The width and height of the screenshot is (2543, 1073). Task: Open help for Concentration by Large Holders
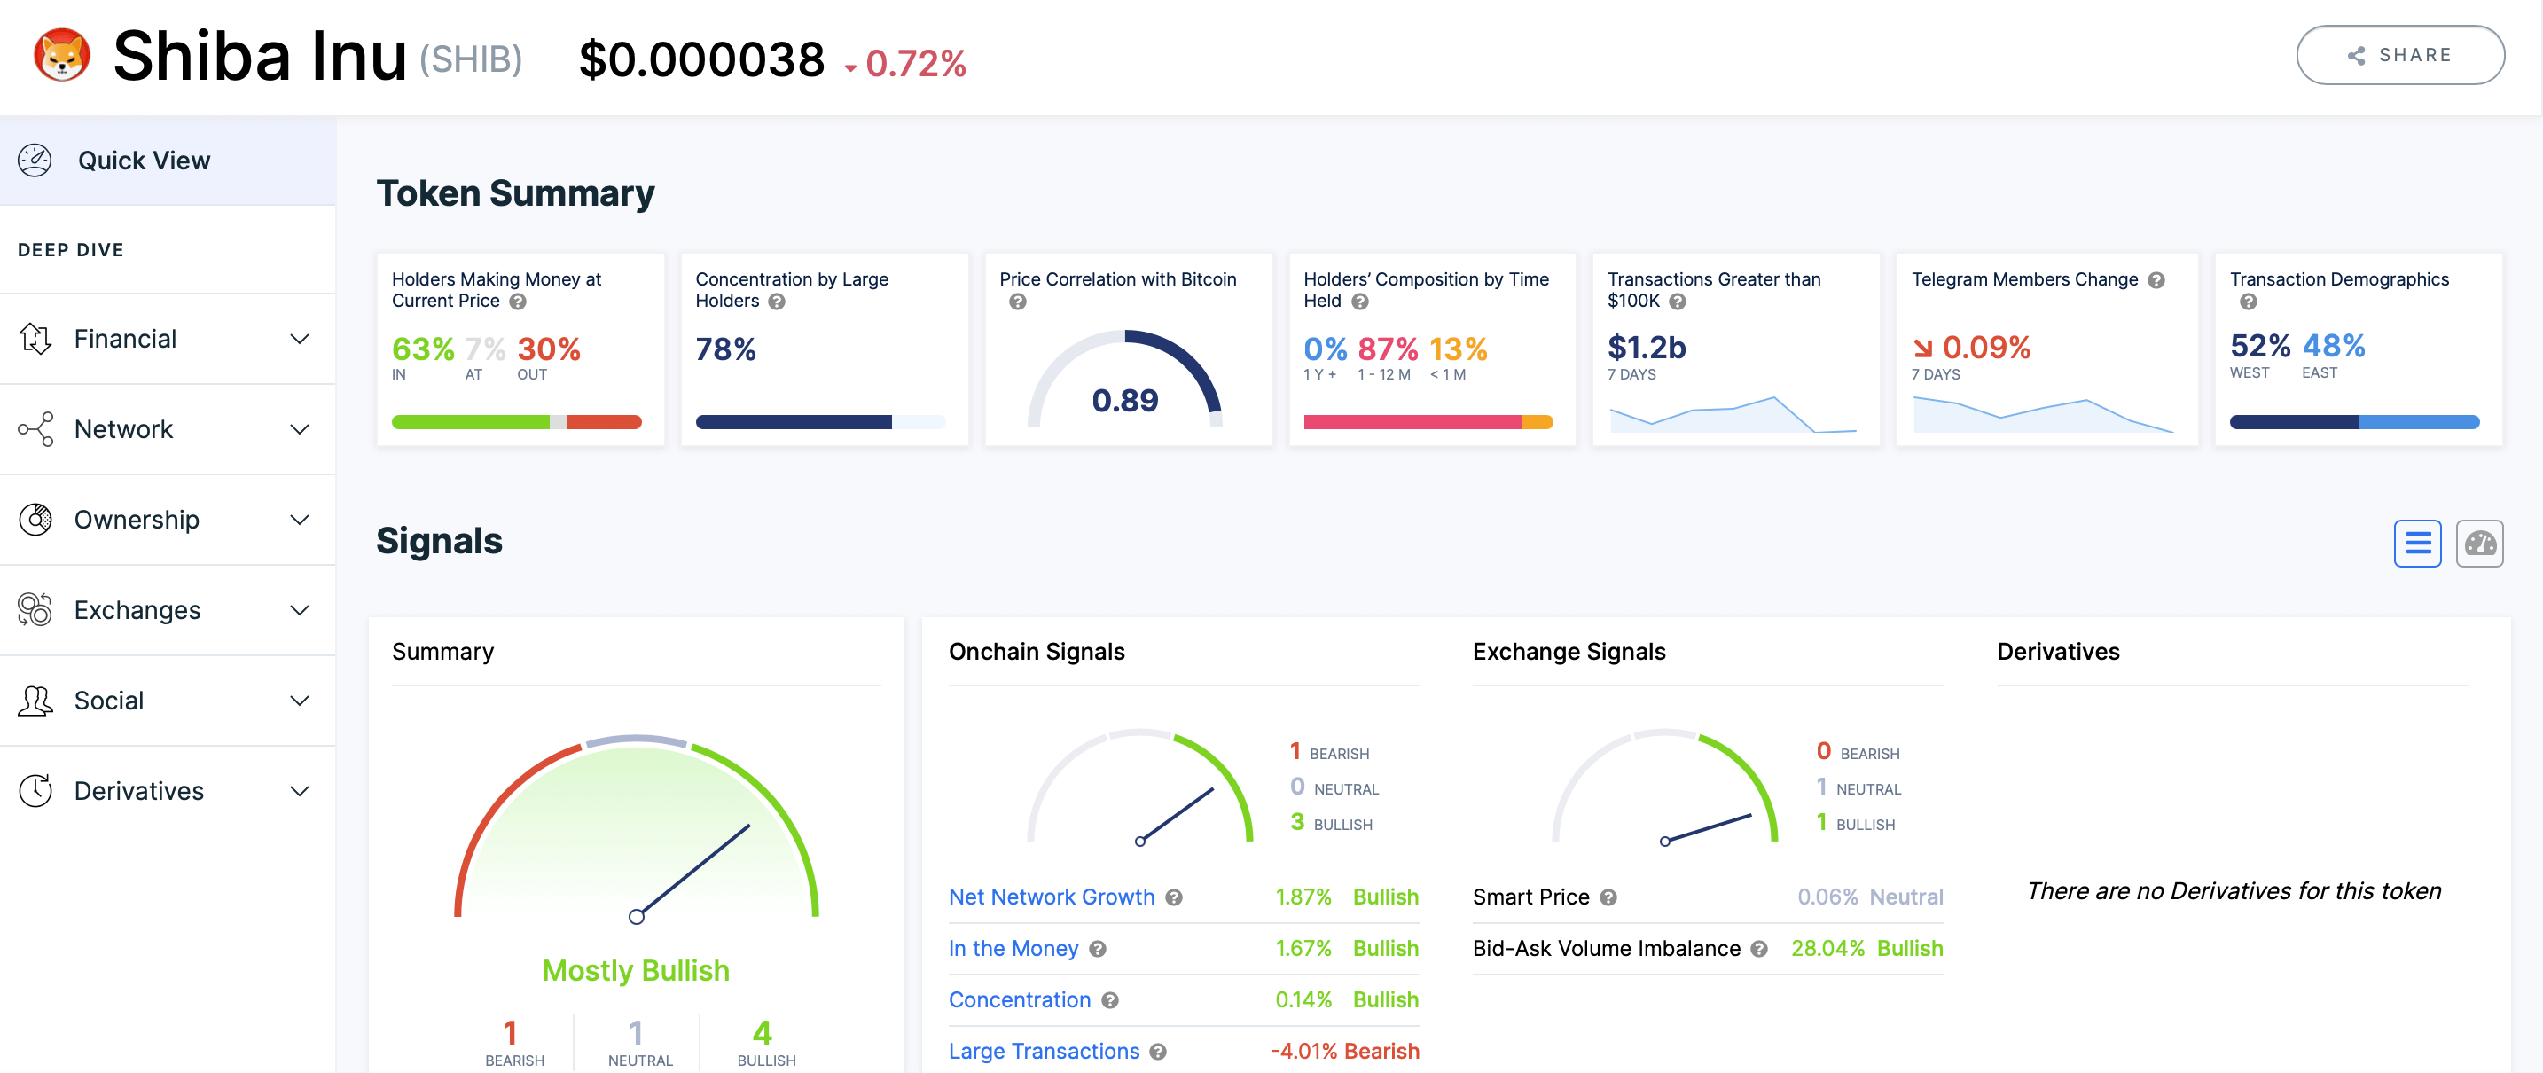click(x=777, y=302)
